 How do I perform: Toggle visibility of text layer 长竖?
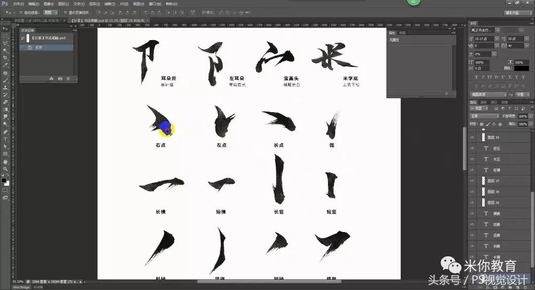(472, 159)
